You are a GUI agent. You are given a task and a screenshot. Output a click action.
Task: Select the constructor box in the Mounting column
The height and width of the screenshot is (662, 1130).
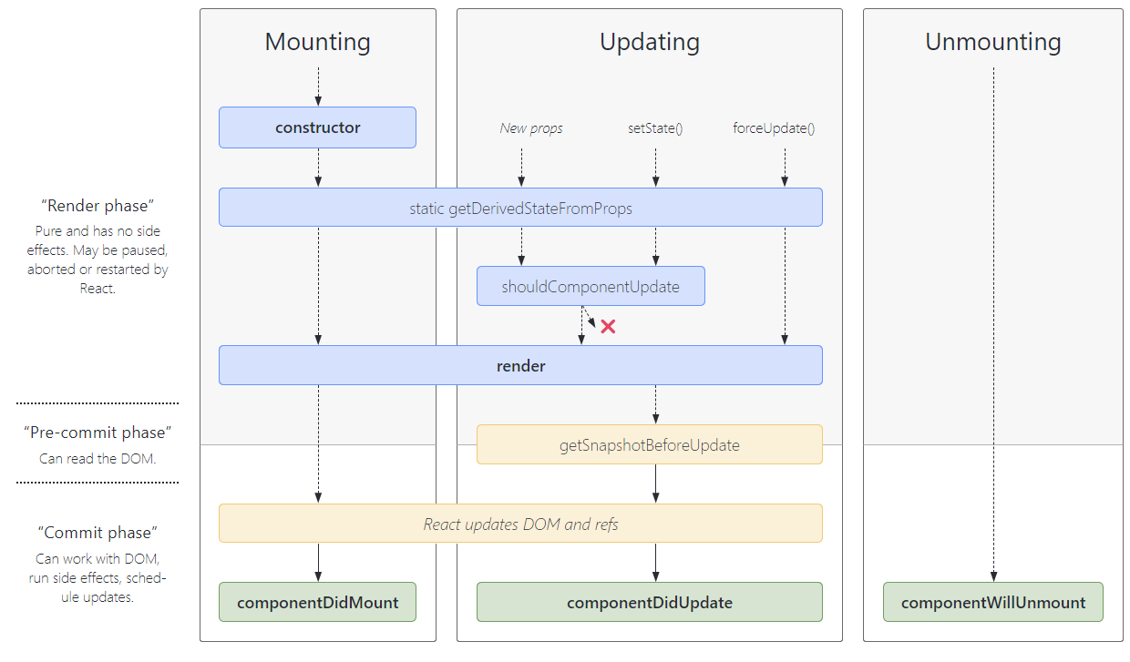coord(317,127)
